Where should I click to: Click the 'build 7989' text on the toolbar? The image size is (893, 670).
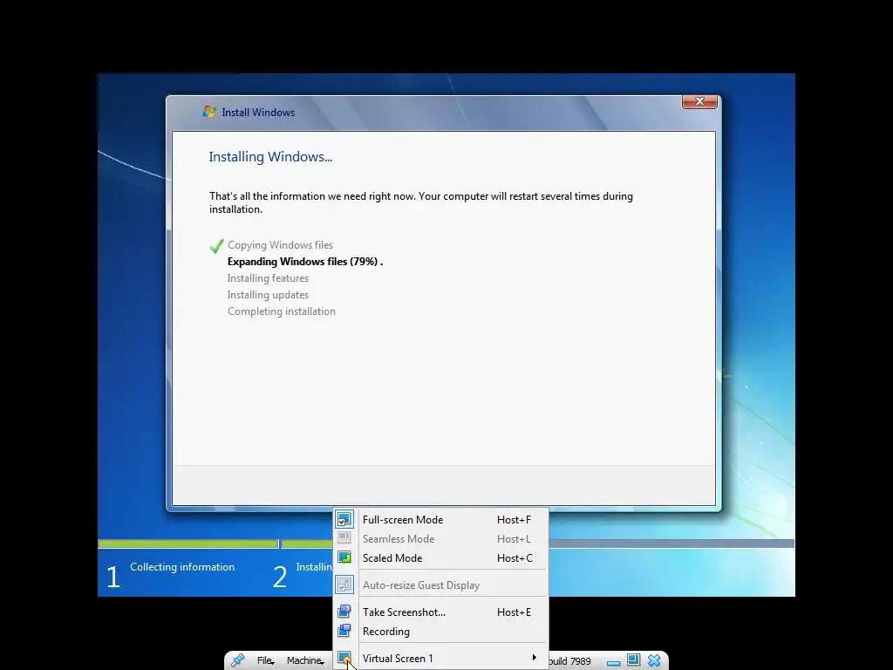tap(569, 661)
